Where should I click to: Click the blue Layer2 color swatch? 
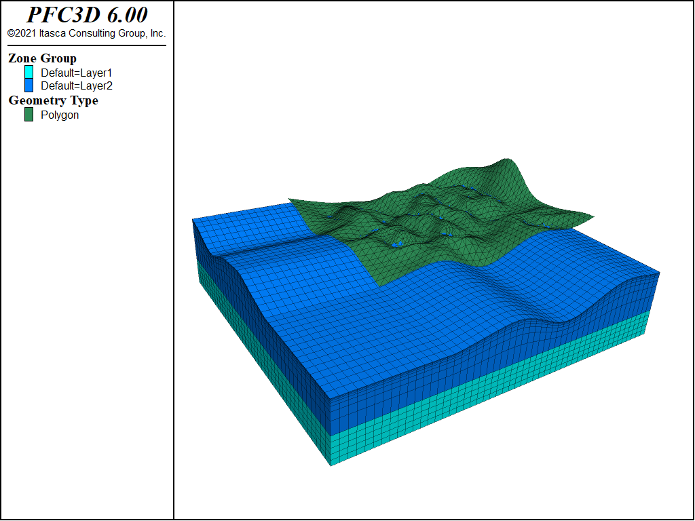coord(29,85)
